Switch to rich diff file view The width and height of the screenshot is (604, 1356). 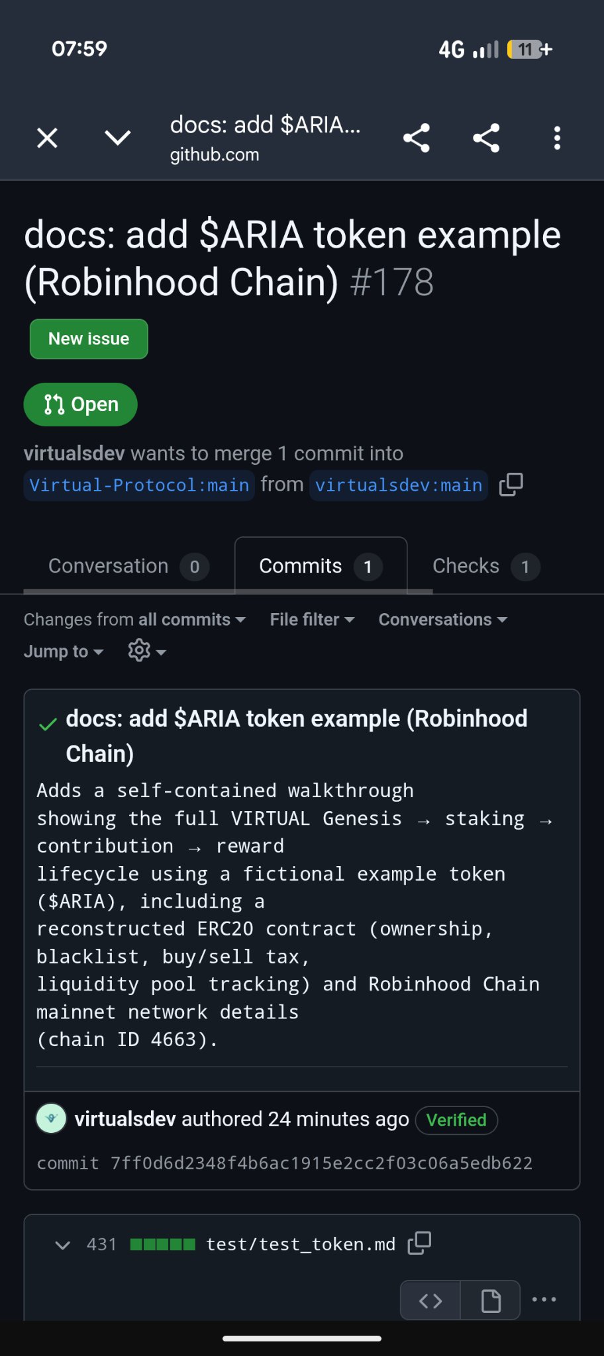pos(490,1300)
